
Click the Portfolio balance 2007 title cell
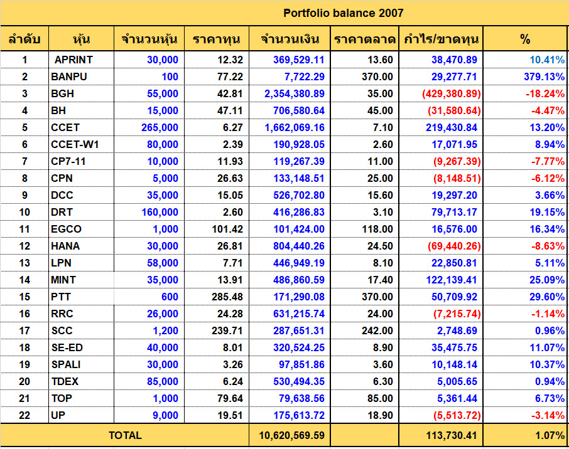343,13
